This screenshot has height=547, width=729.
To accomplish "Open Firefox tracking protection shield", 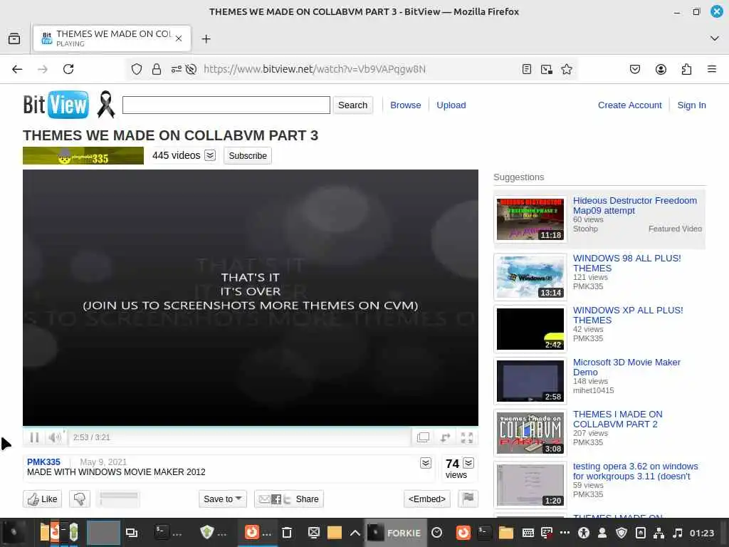I will click(x=136, y=69).
